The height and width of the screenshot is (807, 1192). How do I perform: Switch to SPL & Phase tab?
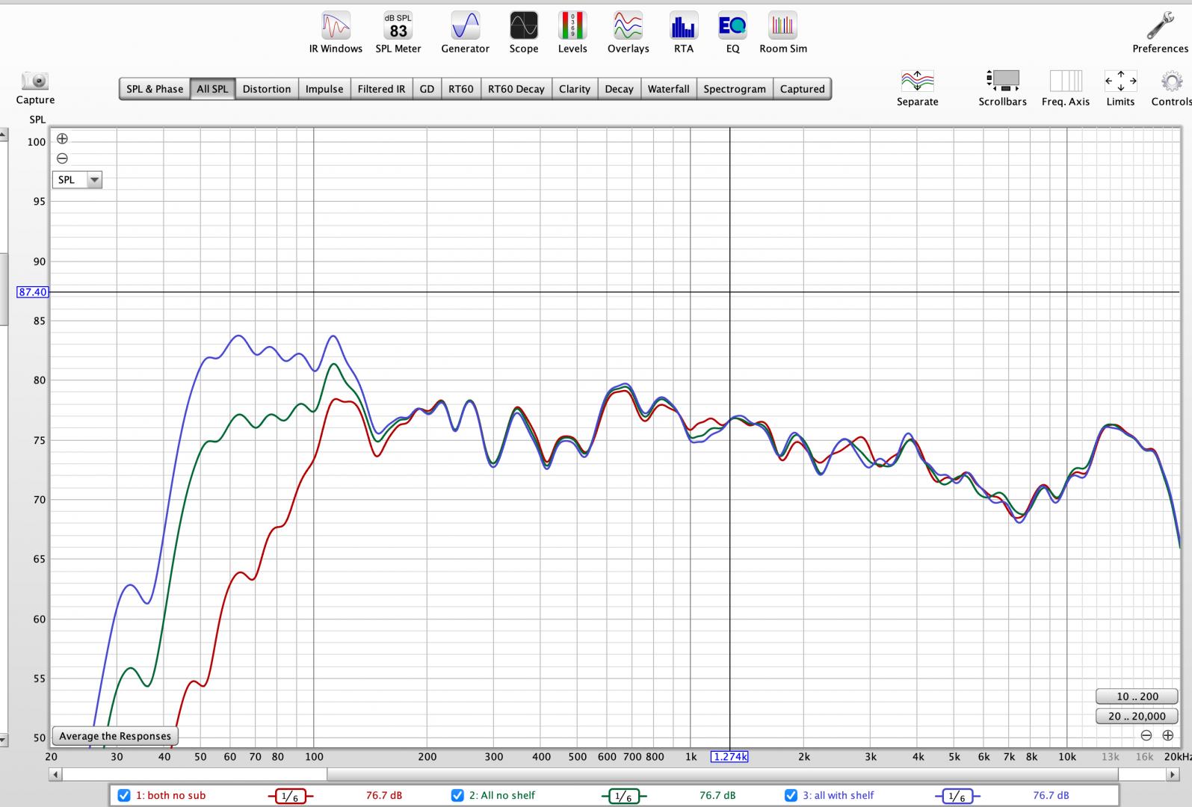coord(155,89)
